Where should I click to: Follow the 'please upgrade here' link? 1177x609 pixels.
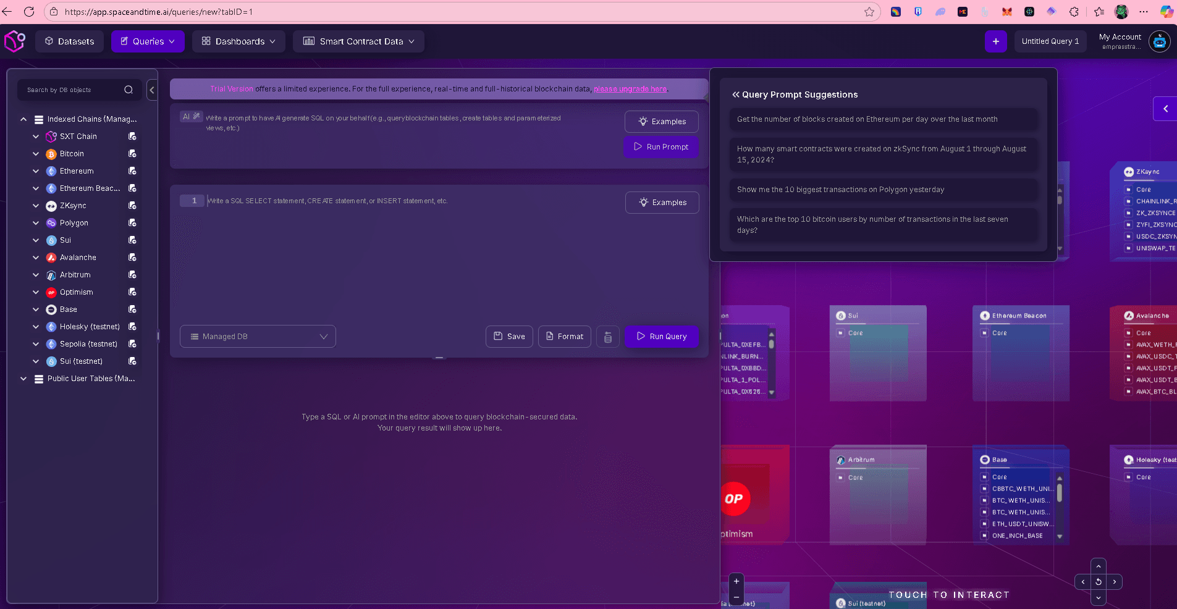pyautogui.click(x=630, y=89)
